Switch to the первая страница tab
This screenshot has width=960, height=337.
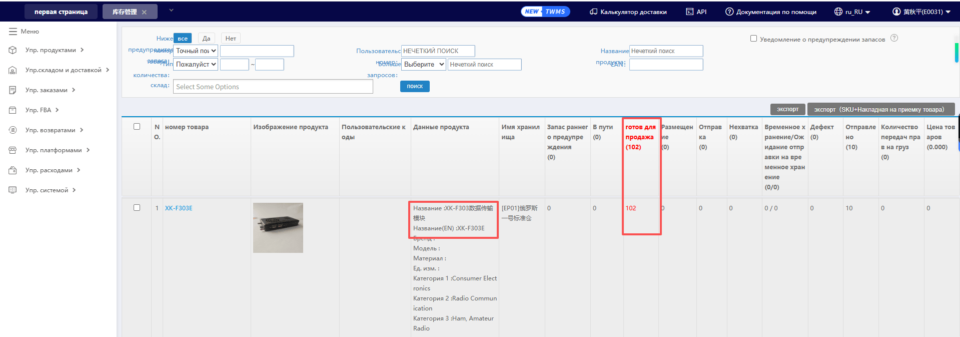(x=61, y=12)
